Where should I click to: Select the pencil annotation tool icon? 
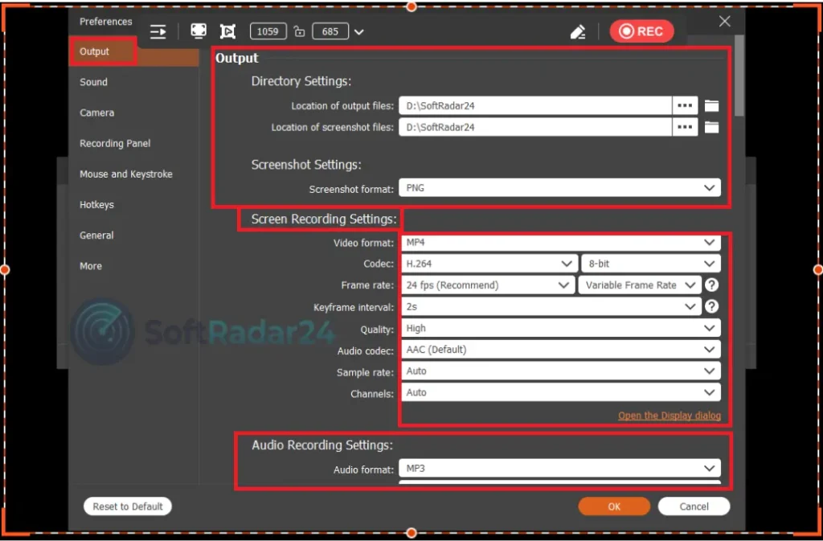[x=577, y=31]
